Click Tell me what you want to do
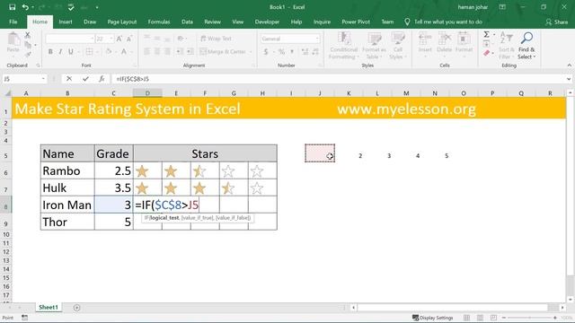 click(x=444, y=22)
